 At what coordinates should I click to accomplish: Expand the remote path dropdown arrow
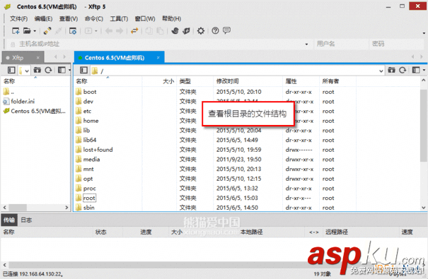pos(381,71)
